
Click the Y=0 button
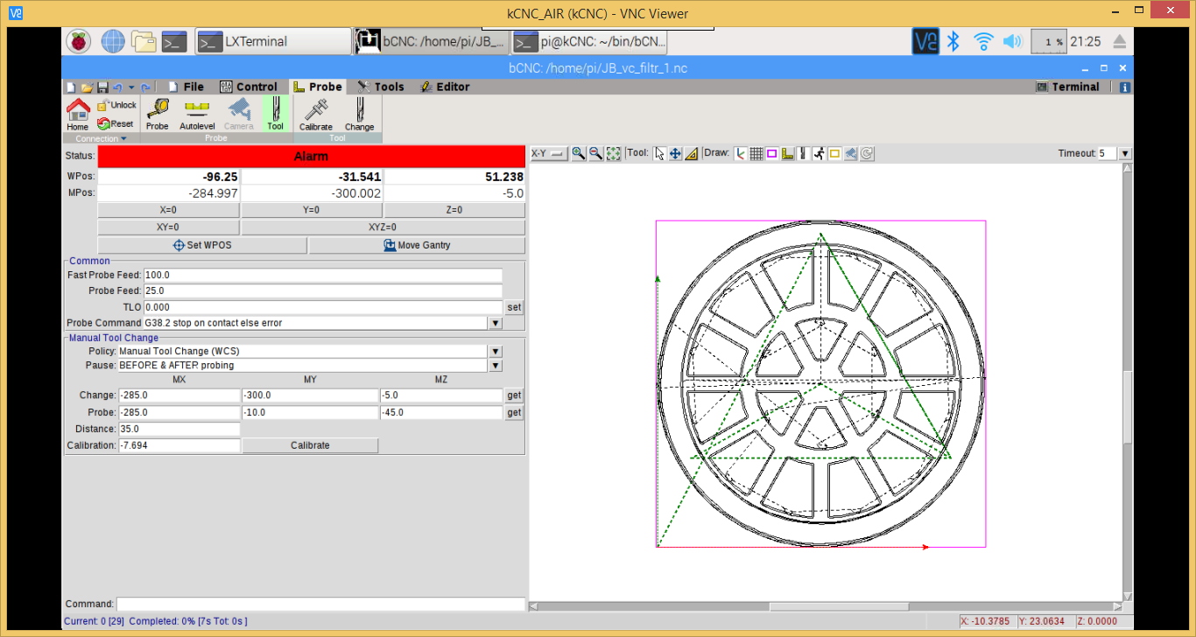312,210
